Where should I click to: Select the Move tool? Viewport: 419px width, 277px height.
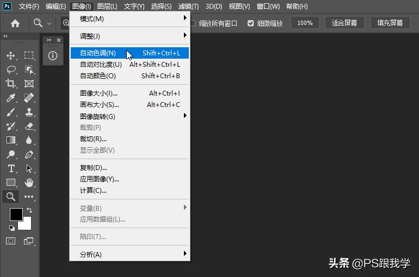click(11, 55)
